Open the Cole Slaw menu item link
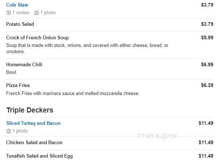Screen dimensions: 223x166 (17, 5)
